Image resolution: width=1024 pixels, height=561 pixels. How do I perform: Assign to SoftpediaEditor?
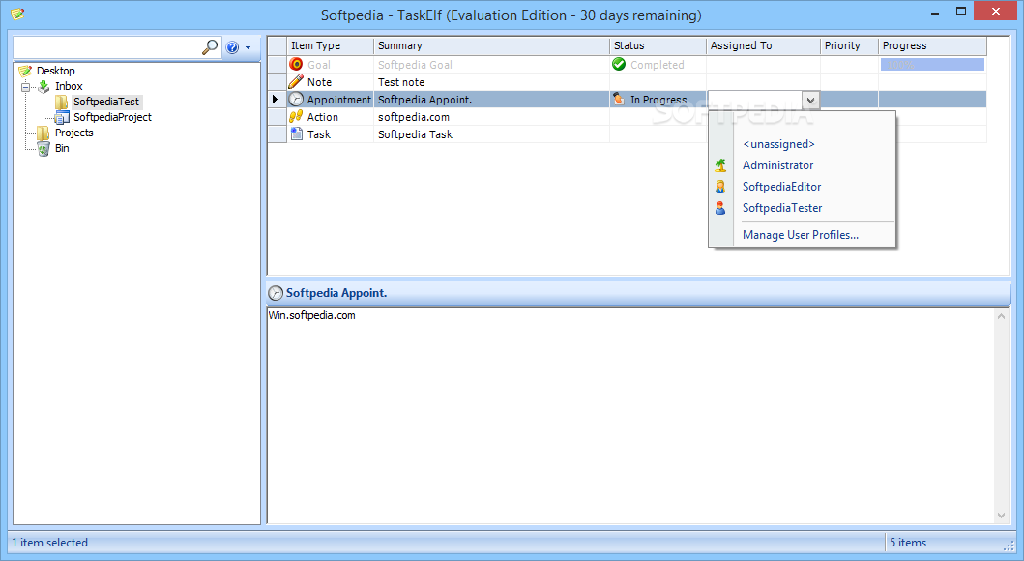pyautogui.click(x=781, y=186)
